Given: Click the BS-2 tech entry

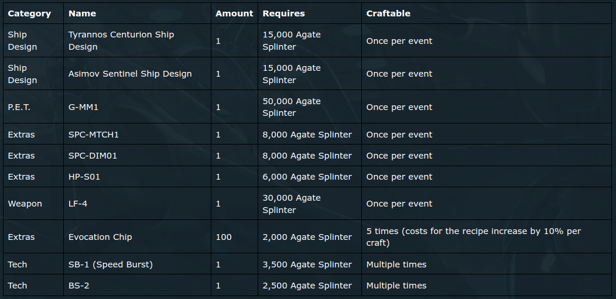Looking at the screenshot, I should click(78, 286).
